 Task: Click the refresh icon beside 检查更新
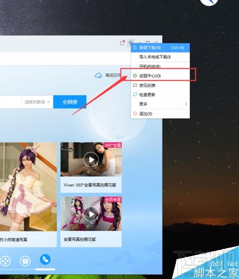[x=135, y=94]
